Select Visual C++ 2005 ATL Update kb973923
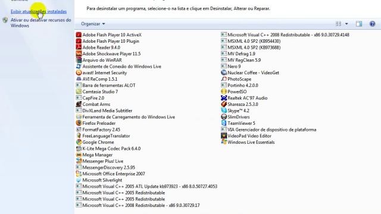The height and width of the screenshot is (214, 381). 146,186
